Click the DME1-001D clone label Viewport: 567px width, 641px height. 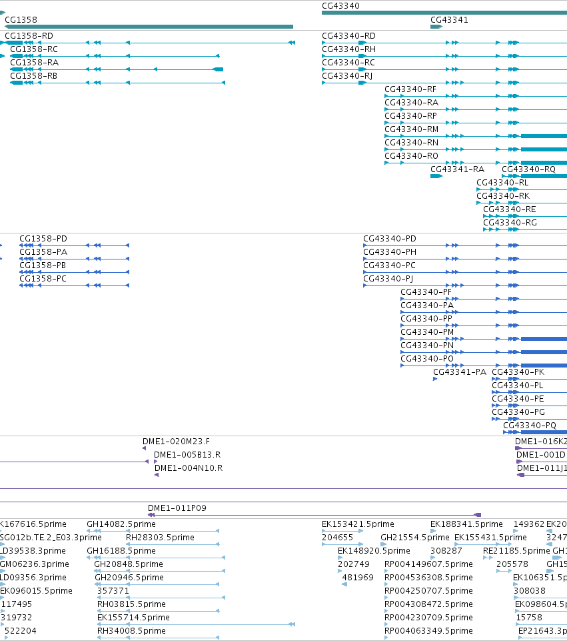click(x=540, y=455)
